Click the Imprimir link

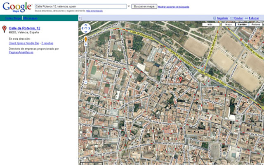point(222,18)
